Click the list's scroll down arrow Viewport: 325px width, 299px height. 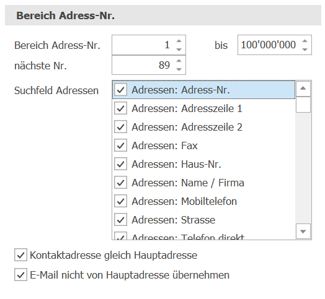303,231
